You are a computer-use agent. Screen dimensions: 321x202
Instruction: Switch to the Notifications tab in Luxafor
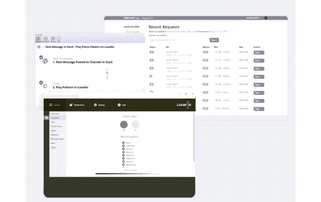point(77,105)
